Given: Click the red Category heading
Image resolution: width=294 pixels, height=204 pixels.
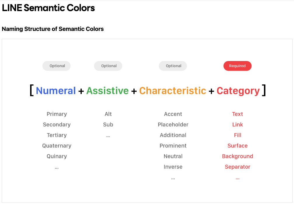Looking at the screenshot, I should (x=238, y=91).
